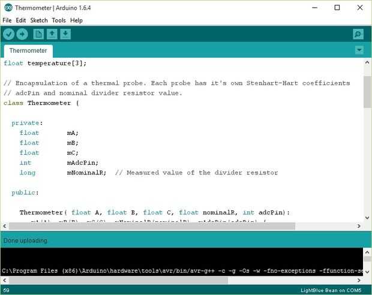
Task: Click the Arduino logo in title bar
Action: click(8, 8)
